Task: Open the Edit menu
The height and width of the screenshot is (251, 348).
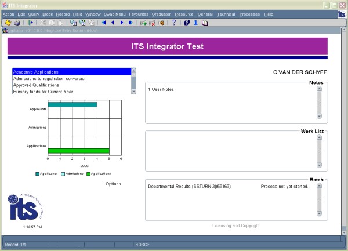Action: [21, 14]
